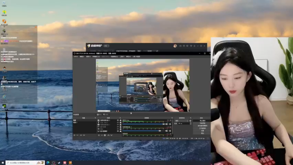Open version dropdown pill beside 直播伴侣 logo

(x=106, y=46)
